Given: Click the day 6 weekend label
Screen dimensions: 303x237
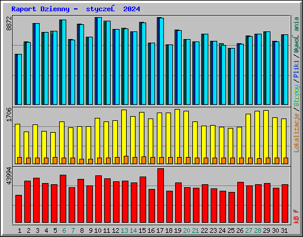Looking at the screenshot, I should (64, 230).
